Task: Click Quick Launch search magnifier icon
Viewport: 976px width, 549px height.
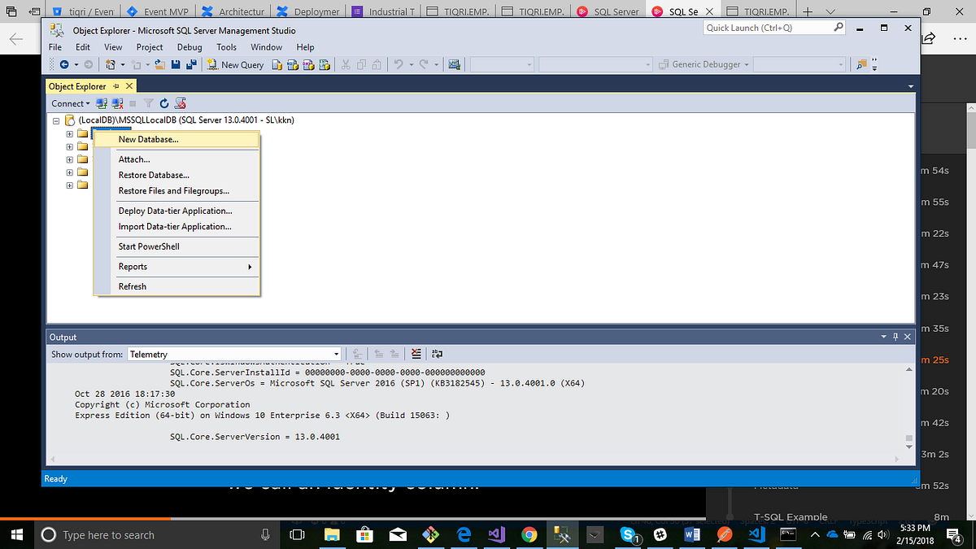Action: coord(839,28)
